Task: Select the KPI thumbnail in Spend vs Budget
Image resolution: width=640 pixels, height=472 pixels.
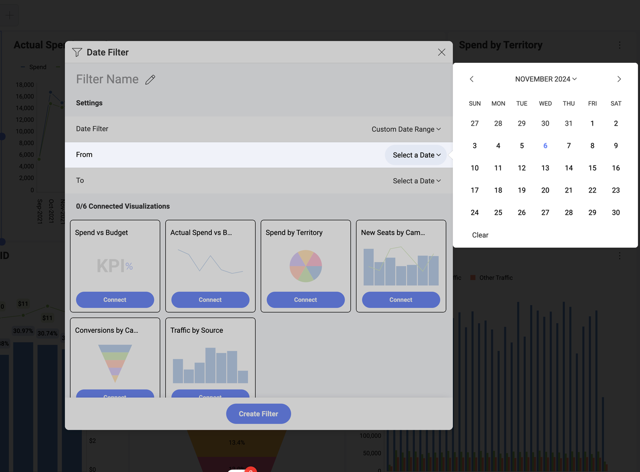Action: [x=115, y=266]
